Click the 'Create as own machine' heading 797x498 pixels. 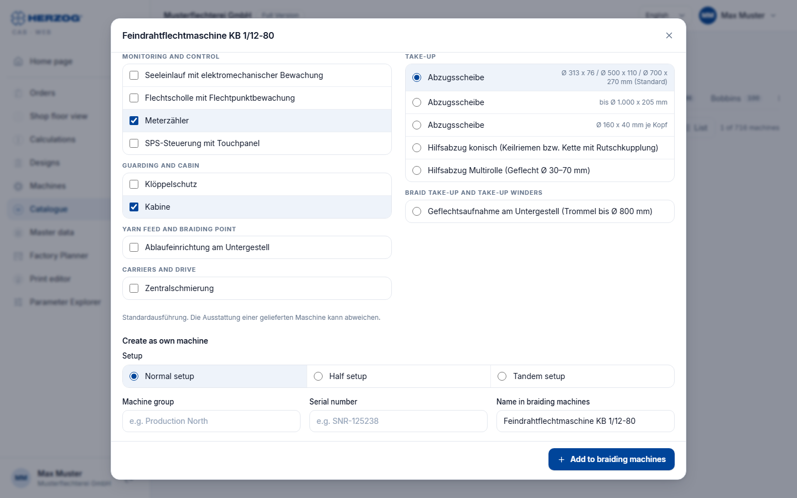point(165,341)
